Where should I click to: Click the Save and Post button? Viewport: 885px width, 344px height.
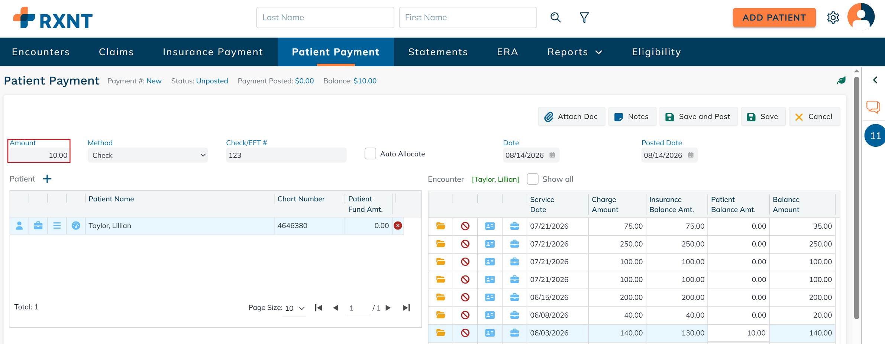698,117
